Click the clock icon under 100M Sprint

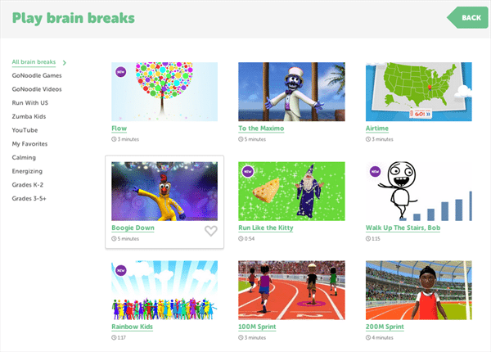coord(241,337)
